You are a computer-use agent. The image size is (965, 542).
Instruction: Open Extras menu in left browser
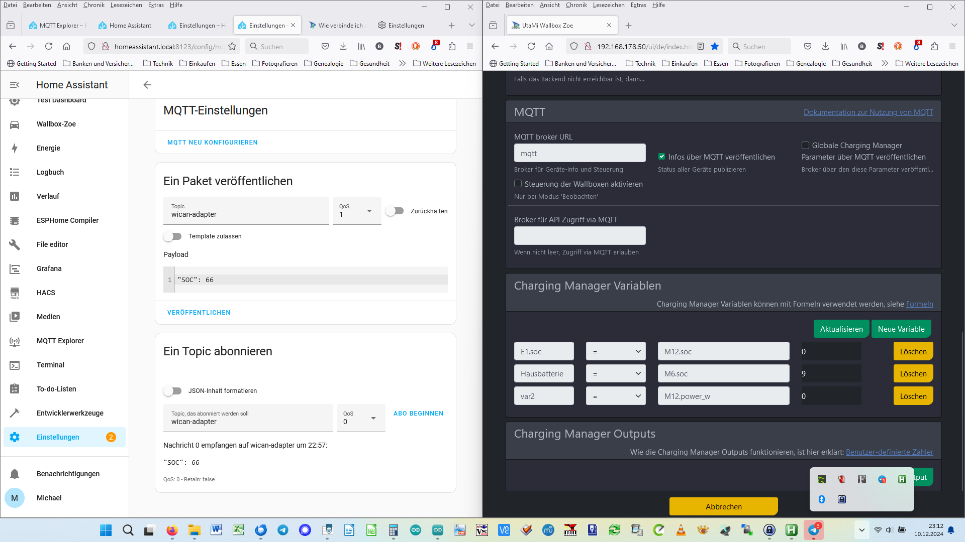pyautogui.click(x=156, y=5)
